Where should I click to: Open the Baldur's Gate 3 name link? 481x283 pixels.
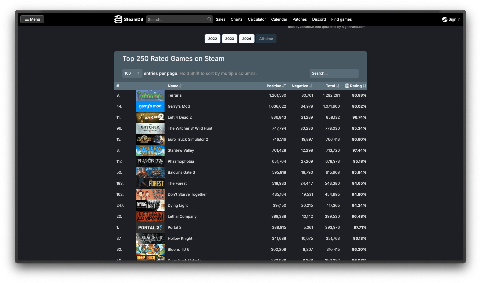coord(181,172)
